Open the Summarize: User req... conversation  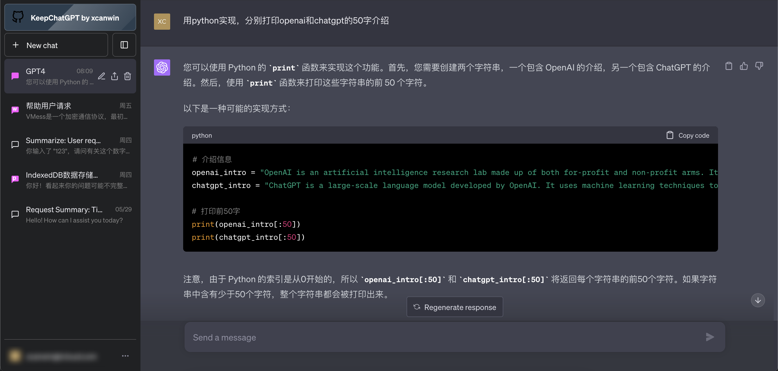[70, 145]
